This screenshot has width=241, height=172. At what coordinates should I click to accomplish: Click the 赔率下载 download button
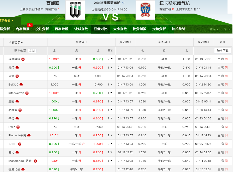pyautogui.click(x=222, y=51)
